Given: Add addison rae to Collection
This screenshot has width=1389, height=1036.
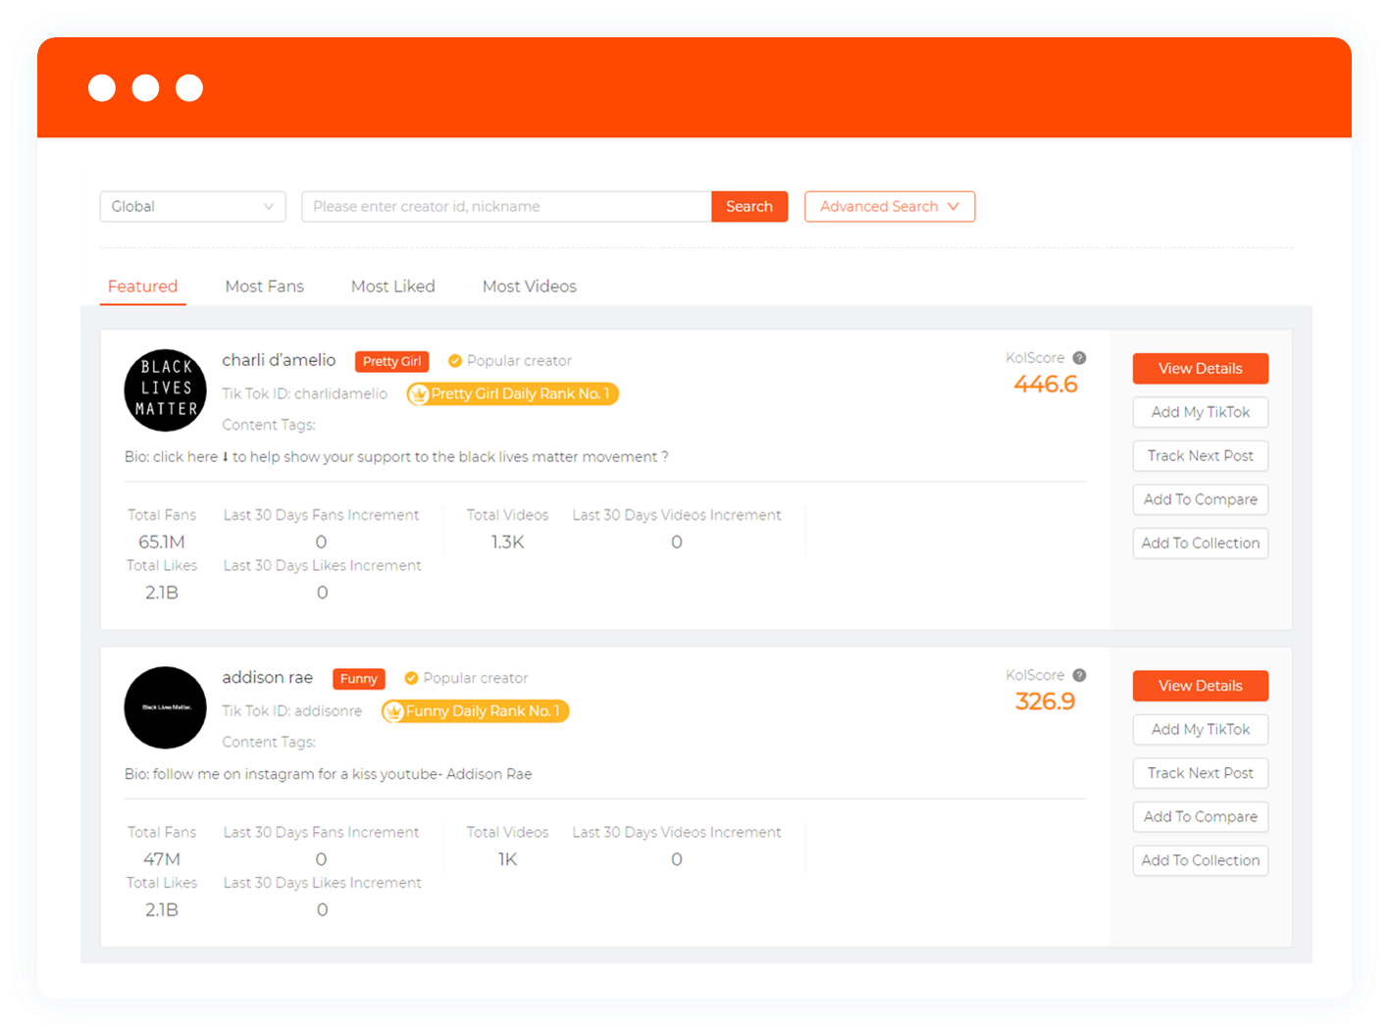Looking at the screenshot, I should point(1201,860).
